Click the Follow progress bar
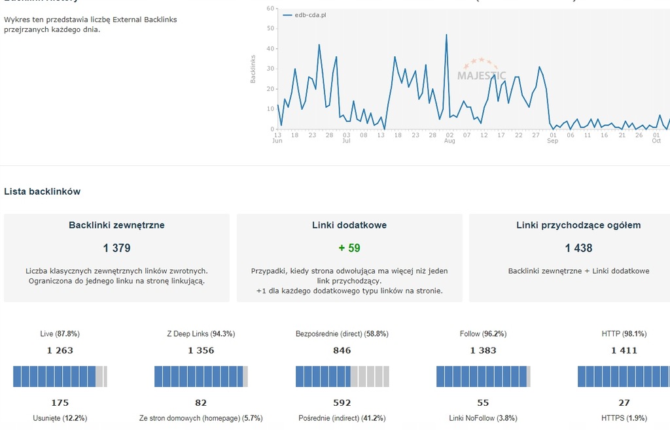 (x=484, y=376)
